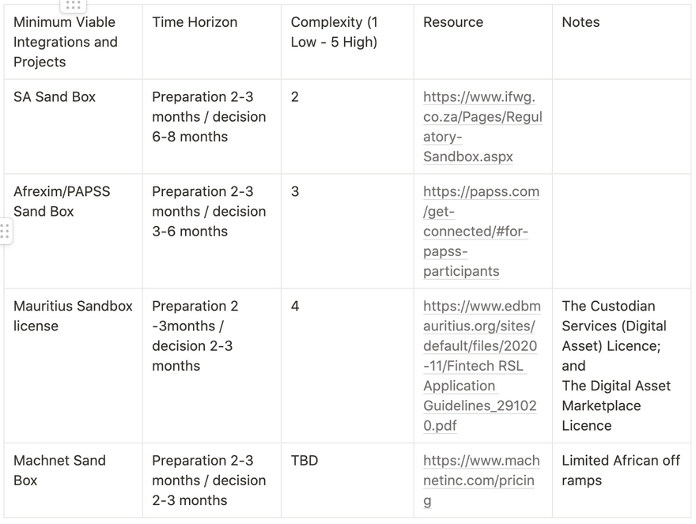Screen dimensions: 696x524
Task: Open the ifwg.co.za Regulatory Sandbox link
Action: pos(482,126)
